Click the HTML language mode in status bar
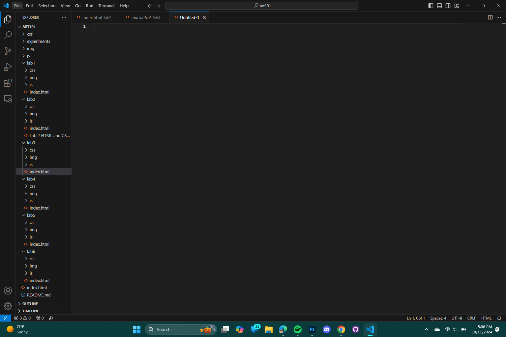The height and width of the screenshot is (337, 506). 486,318
